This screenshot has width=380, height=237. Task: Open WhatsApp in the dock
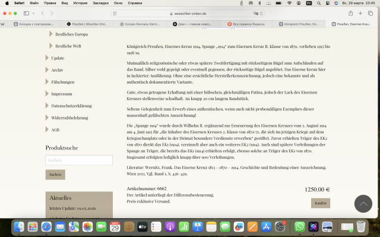[x=299, y=226]
